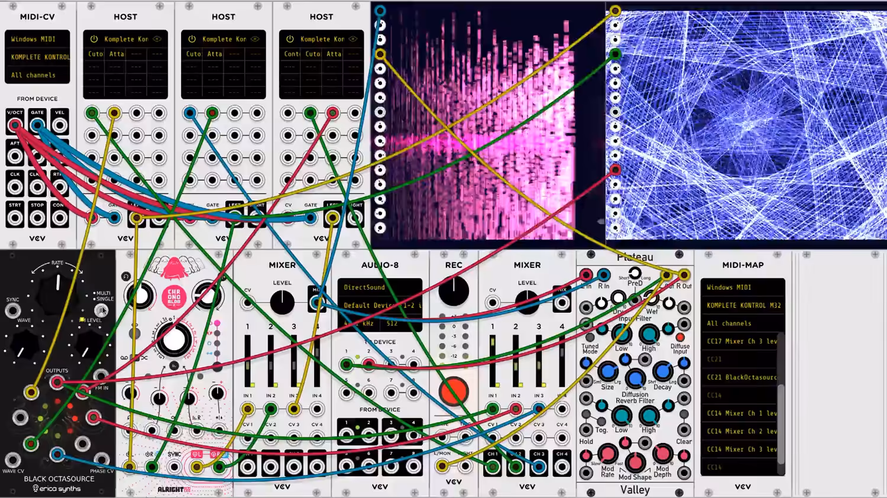
Task: Click channel 2 fader on right Mixer
Action: point(516,361)
